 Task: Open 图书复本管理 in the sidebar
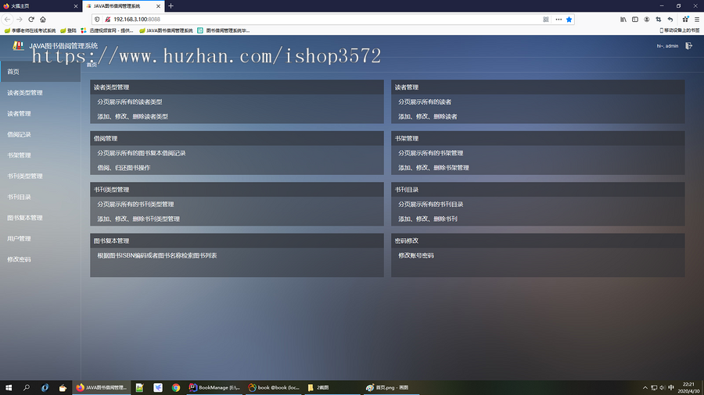(41, 218)
